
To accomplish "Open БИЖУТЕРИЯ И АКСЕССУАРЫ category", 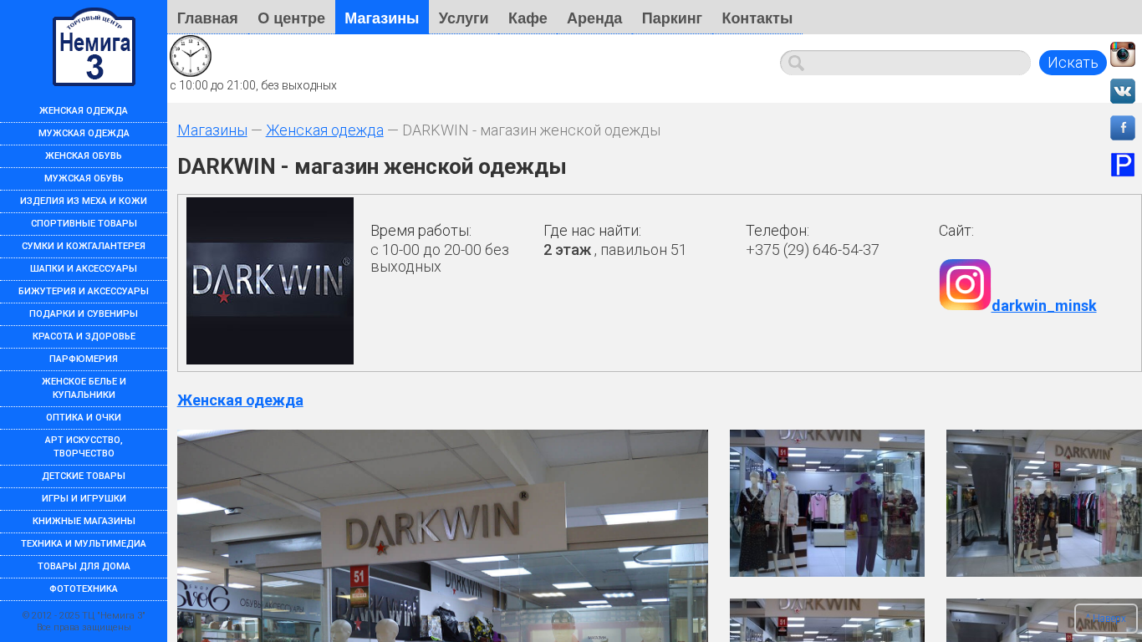I will (84, 291).
